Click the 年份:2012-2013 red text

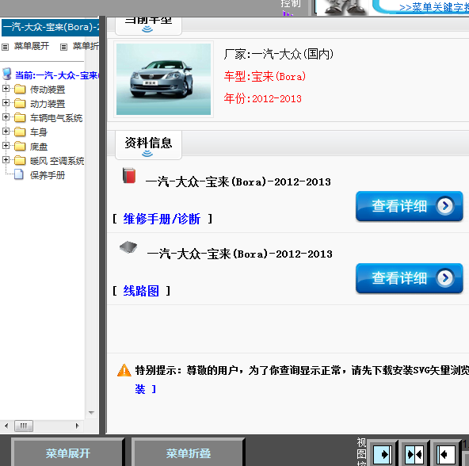(263, 98)
